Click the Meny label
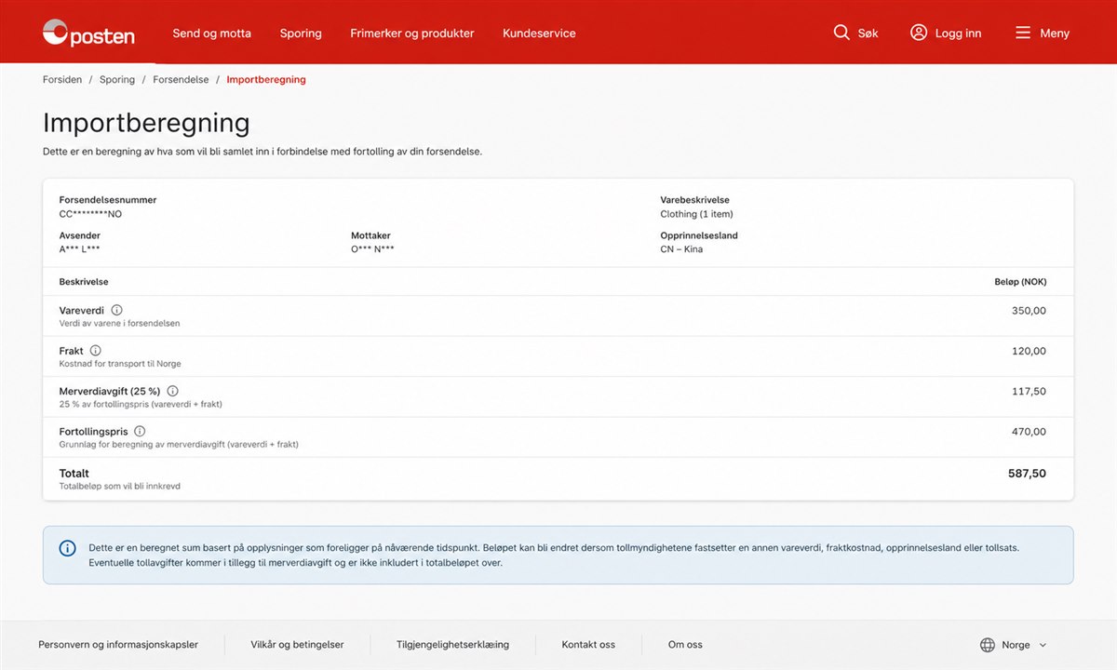The width and height of the screenshot is (1117, 670). [x=1055, y=33]
